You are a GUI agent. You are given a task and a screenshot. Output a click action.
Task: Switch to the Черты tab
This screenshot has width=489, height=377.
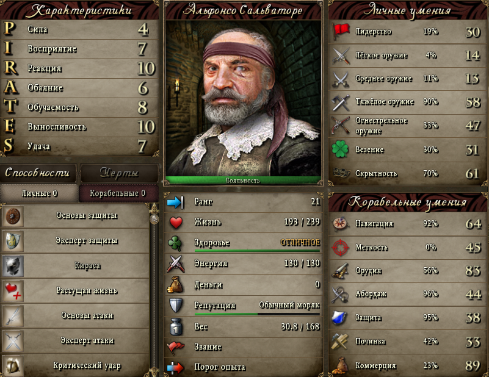point(119,173)
